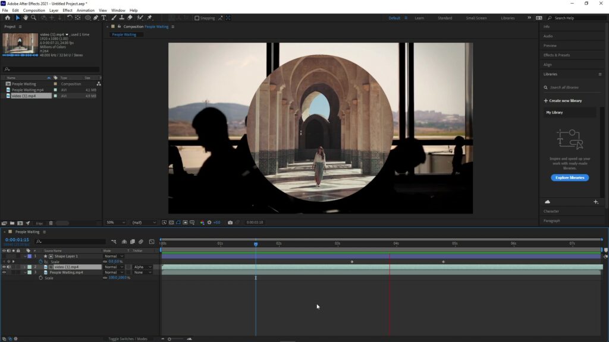Viewport: 609px width, 342px height.
Task: Take a snapshot with the camera icon
Action: click(x=230, y=223)
